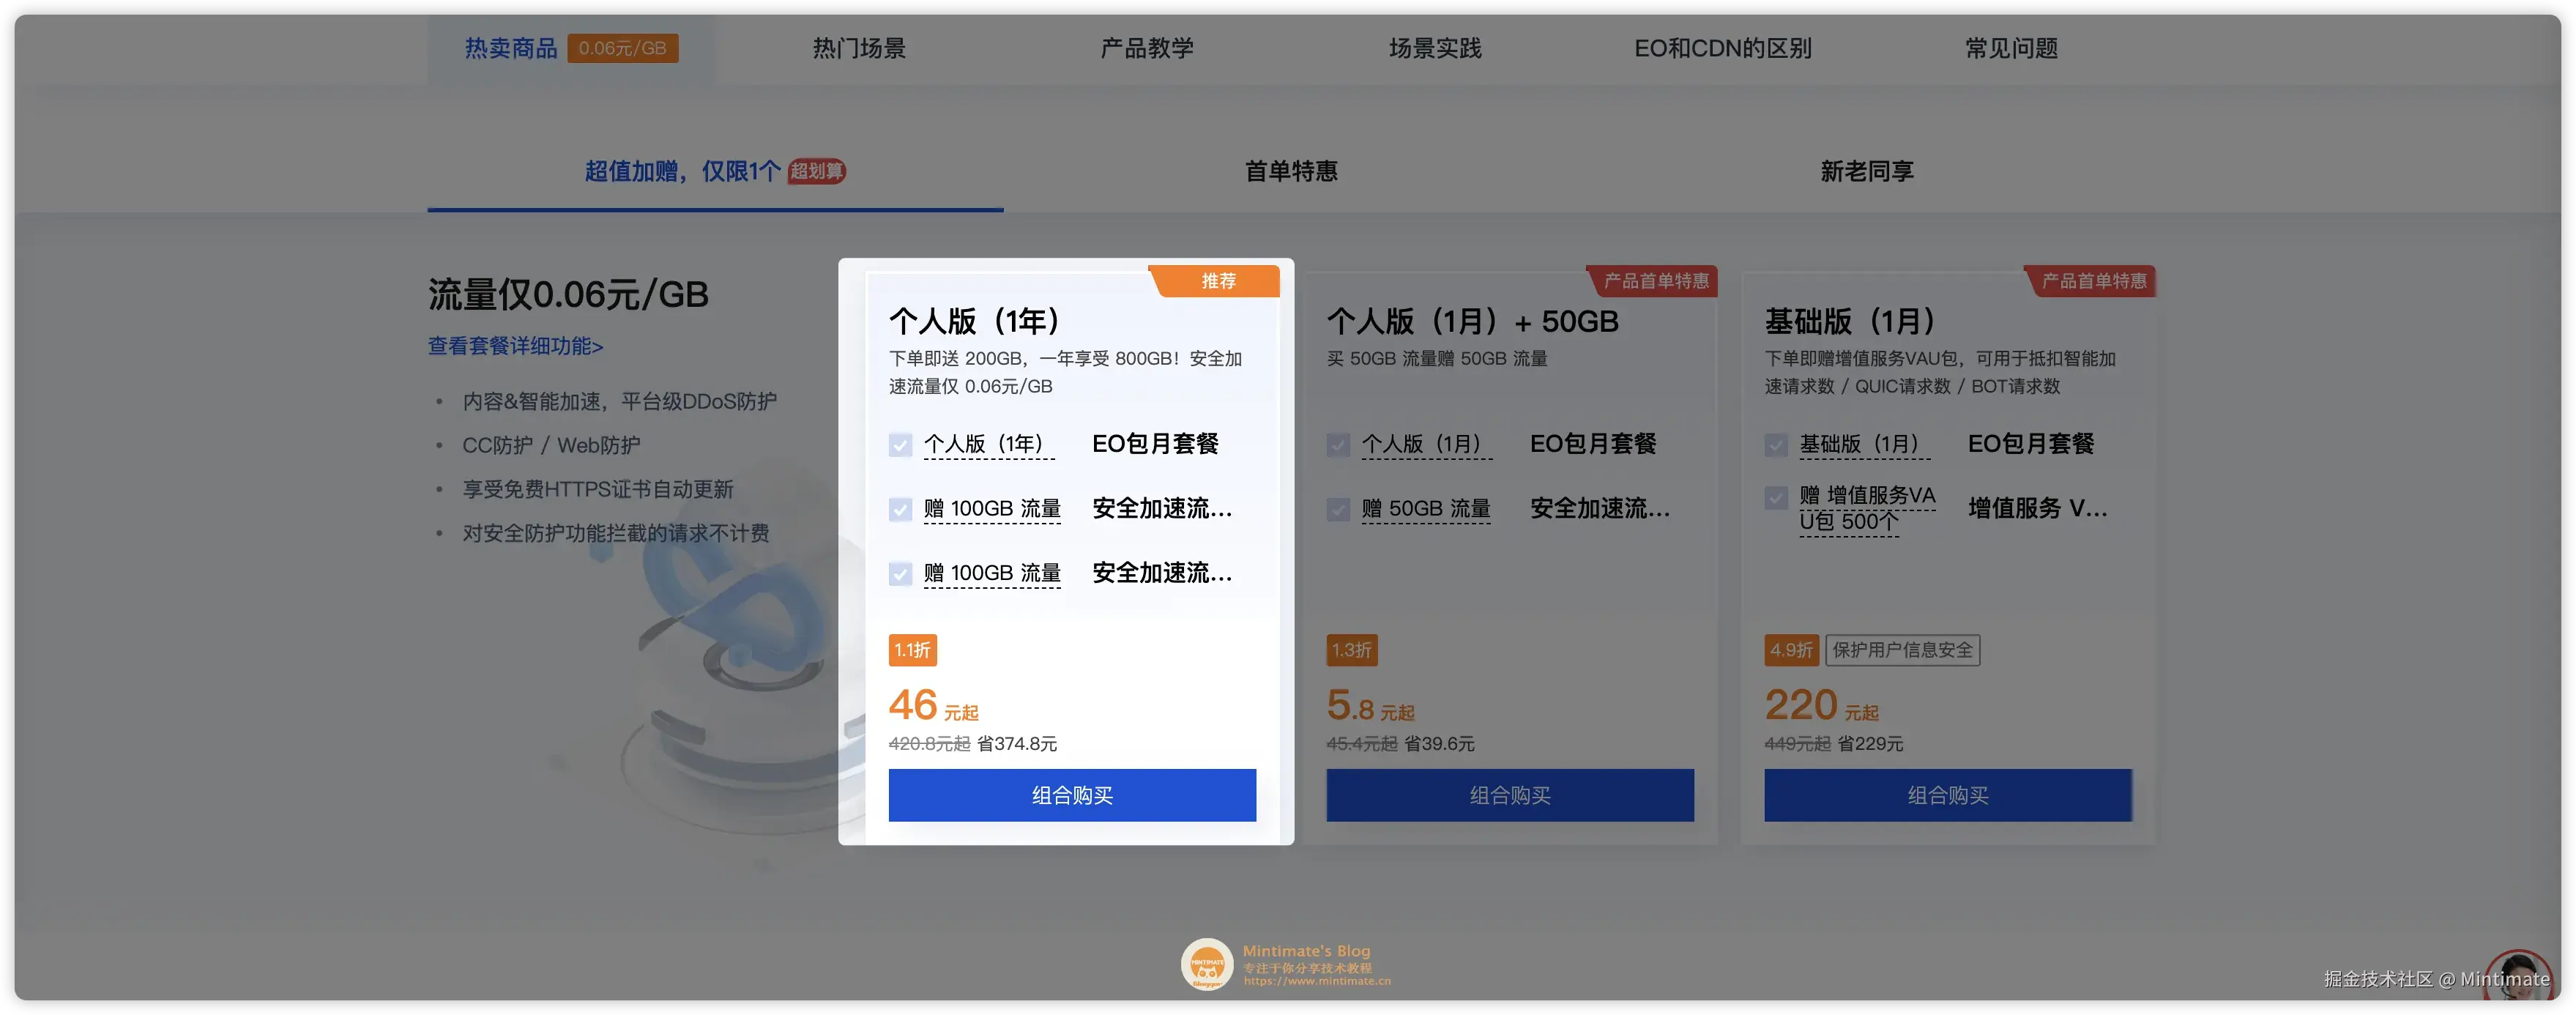Toggle the 个人版(1月) package checkbox
Screen dimensions: 2576x1015
(x=1338, y=445)
